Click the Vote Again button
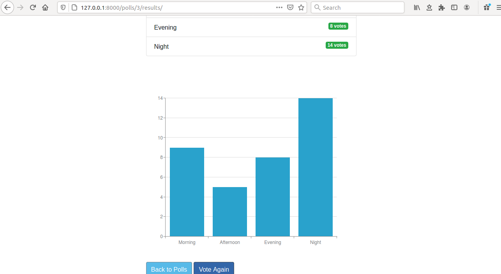The width and height of the screenshot is (501, 274). point(213,269)
